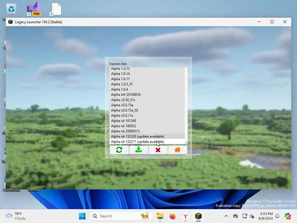Screen dimensions: 297x223
Task: Minimize the Legacy Launcher window
Action: click(259, 22)
